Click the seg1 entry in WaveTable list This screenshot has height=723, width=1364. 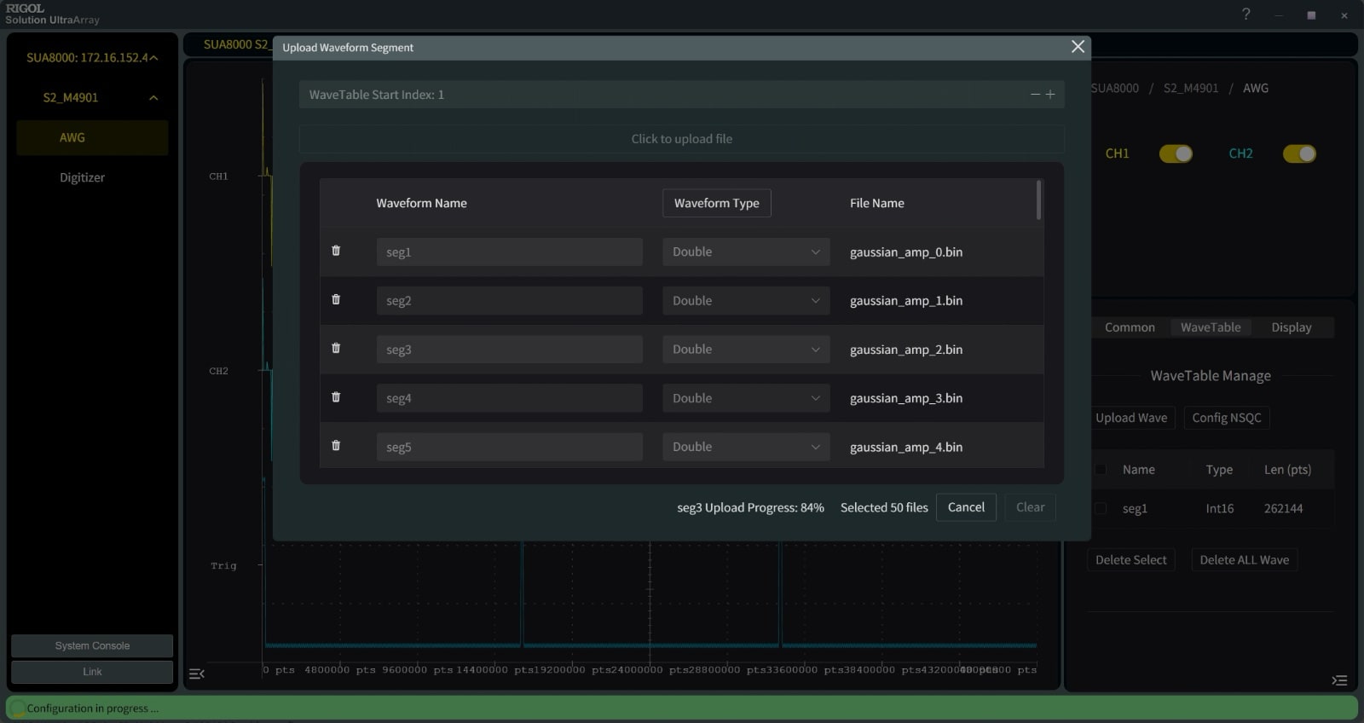(1135, 508)
